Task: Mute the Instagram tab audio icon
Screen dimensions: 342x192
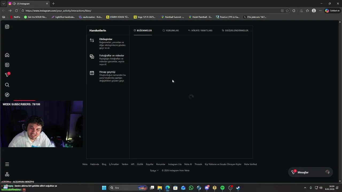Action: click(x=14, y=4)
